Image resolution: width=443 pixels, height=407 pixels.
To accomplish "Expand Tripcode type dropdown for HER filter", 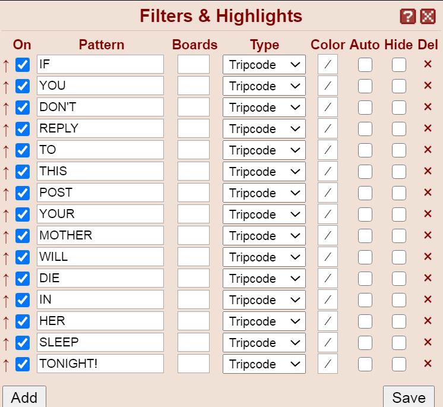I will [x=264, y=321].
